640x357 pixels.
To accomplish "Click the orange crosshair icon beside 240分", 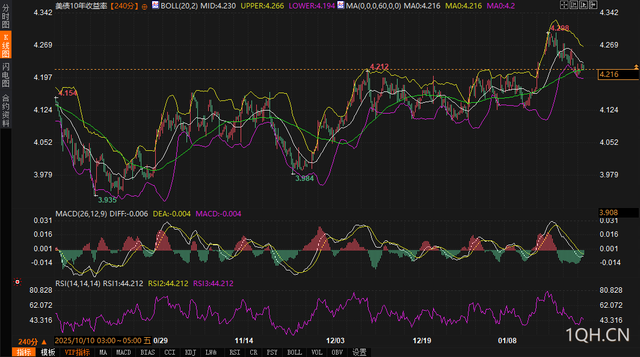I will [144, 6].
